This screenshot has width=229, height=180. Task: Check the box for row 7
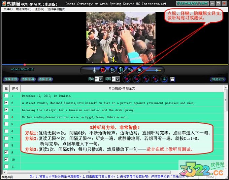pyautogui.click(x=6, y=138)
